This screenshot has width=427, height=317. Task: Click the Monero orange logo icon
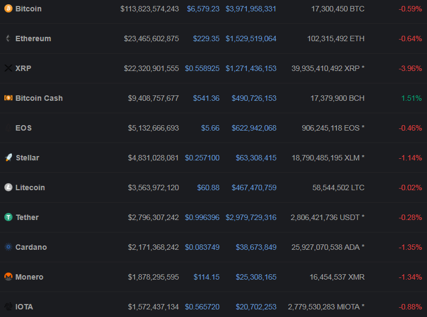(x=9, y=277)
